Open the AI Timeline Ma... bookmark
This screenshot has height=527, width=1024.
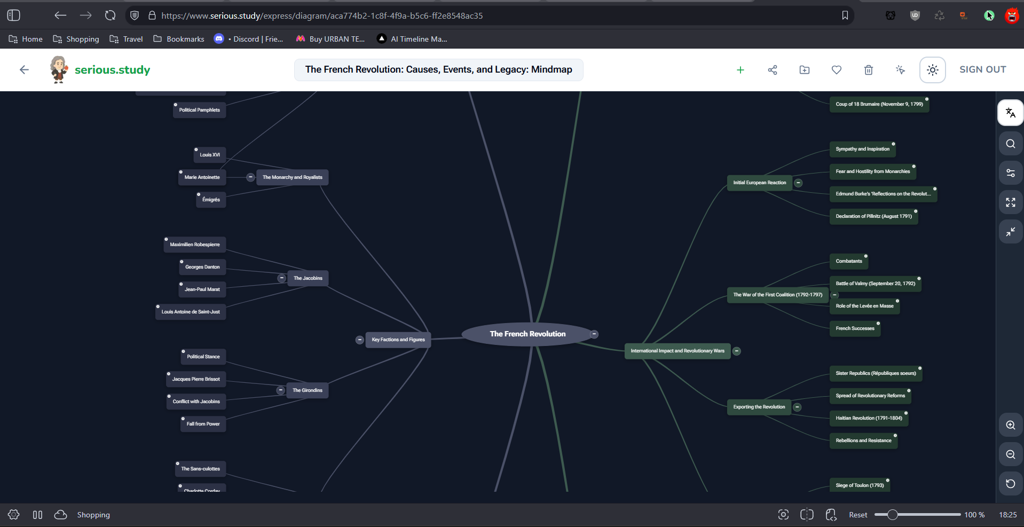[x=412, y=38]
